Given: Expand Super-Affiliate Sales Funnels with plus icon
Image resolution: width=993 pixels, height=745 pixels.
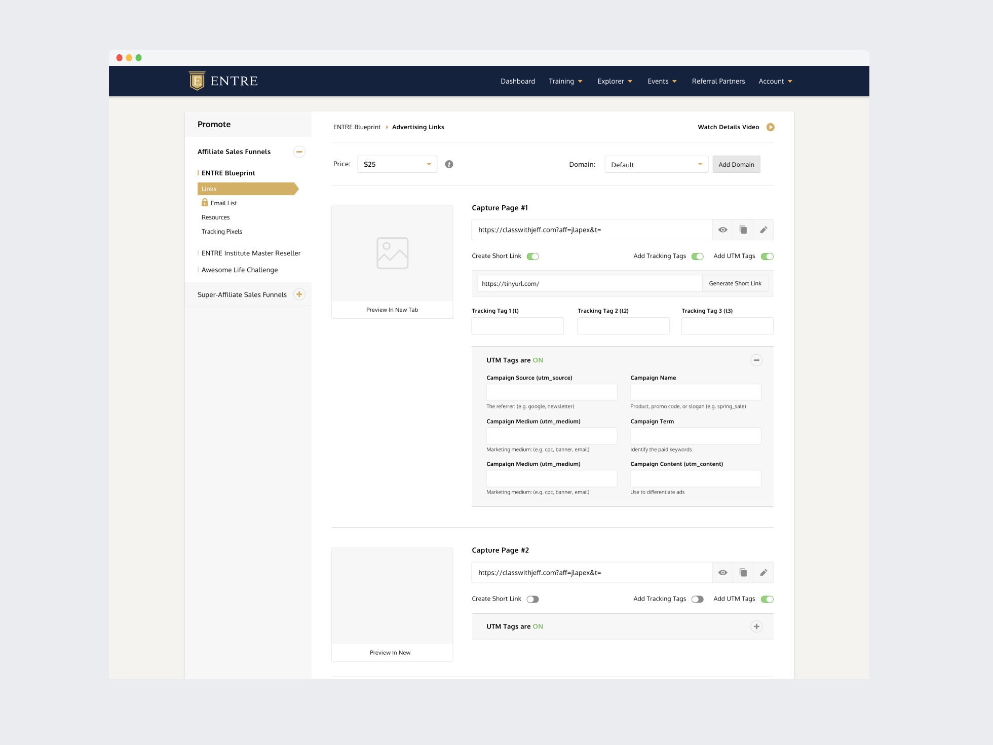Looking at the screenshot, I should click(299, 294).
